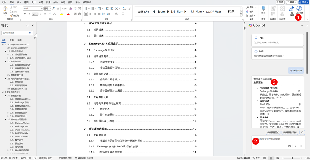Toggle show/hide paragraph marks
The height and width of the screenshot is (160, 310).
(130, 9)
